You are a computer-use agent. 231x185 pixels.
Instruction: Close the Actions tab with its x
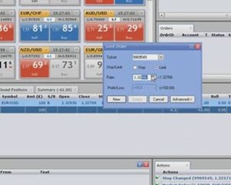187,165
